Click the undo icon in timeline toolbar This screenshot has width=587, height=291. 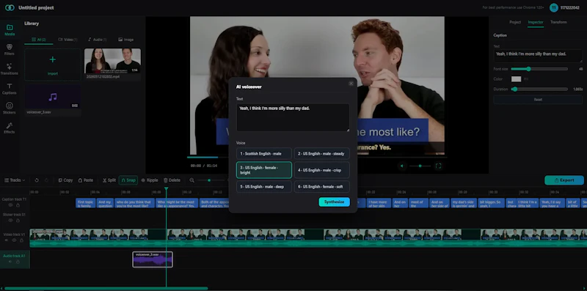point(37,180)
